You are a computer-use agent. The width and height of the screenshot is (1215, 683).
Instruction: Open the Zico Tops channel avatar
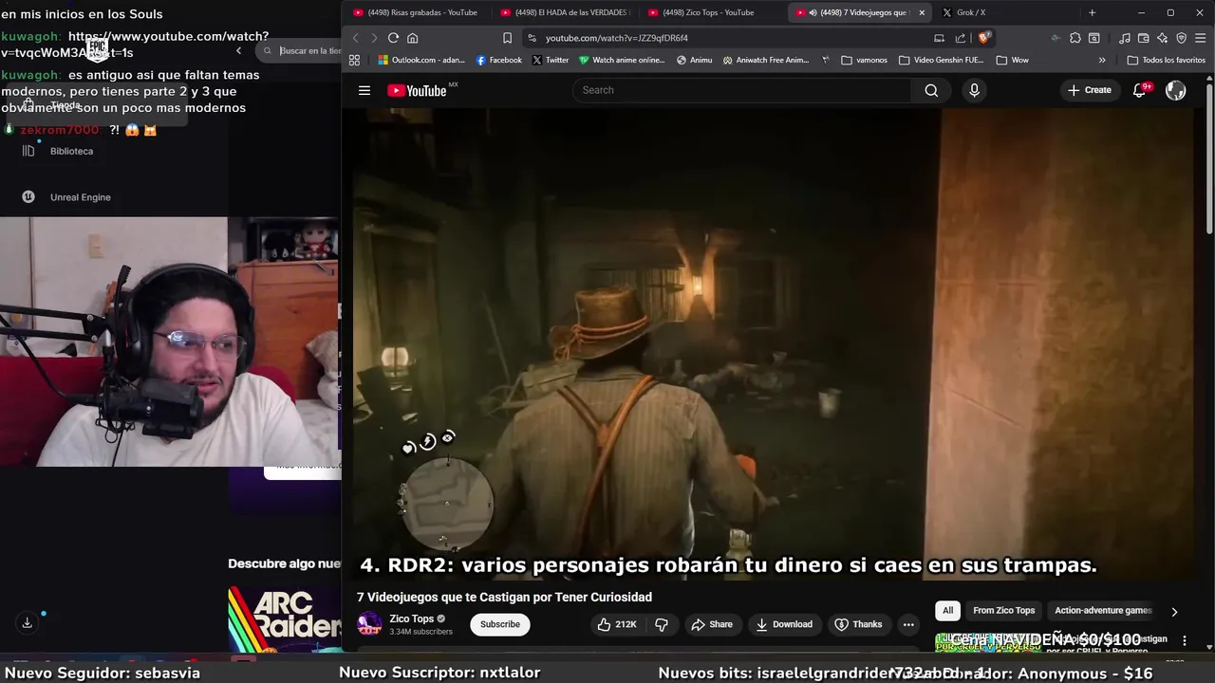(369, 624)
